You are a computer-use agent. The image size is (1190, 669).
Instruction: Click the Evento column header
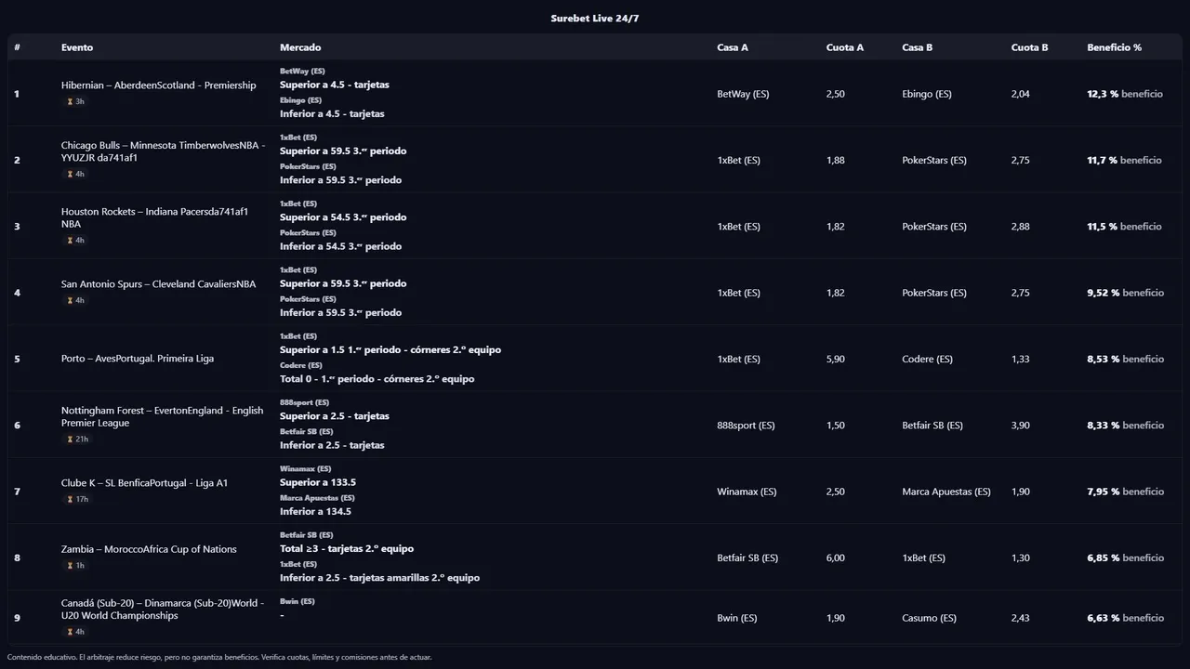click(x=77, y=47)
